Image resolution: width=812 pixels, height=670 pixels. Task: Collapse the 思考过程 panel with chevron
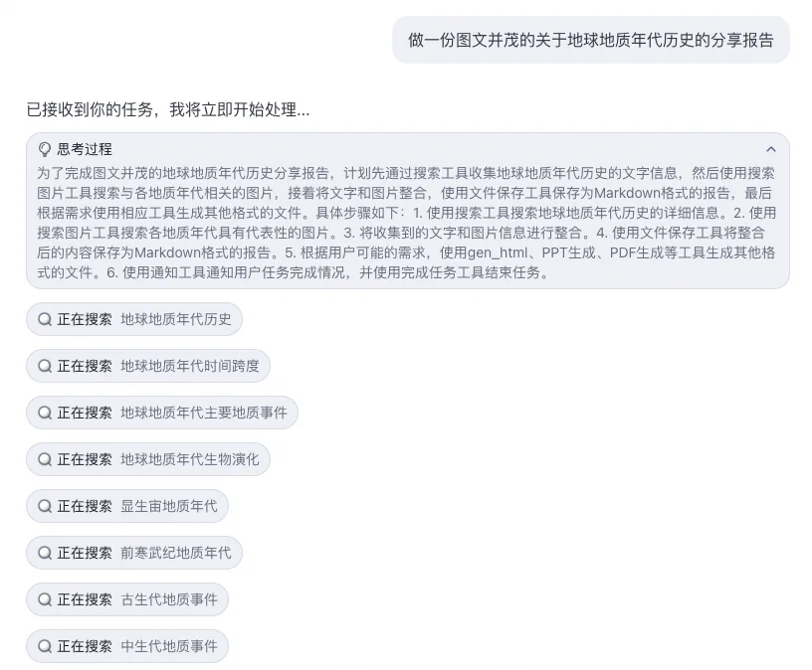tap(771, 149)
